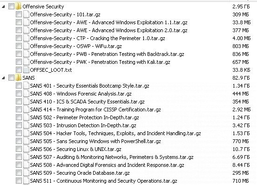The width and height of the screenshot is (257, 185).
Task: Click file icon for SANS 401 archive
Action: (x=26, y=86)
